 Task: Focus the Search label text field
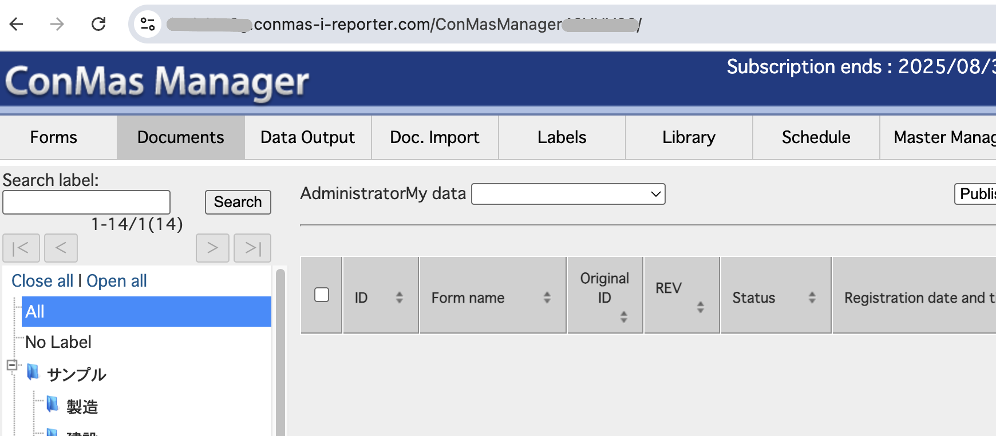(86, 202)
